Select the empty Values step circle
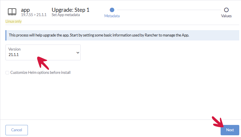This screenshot has height=137, width=241. pos(226,10)
